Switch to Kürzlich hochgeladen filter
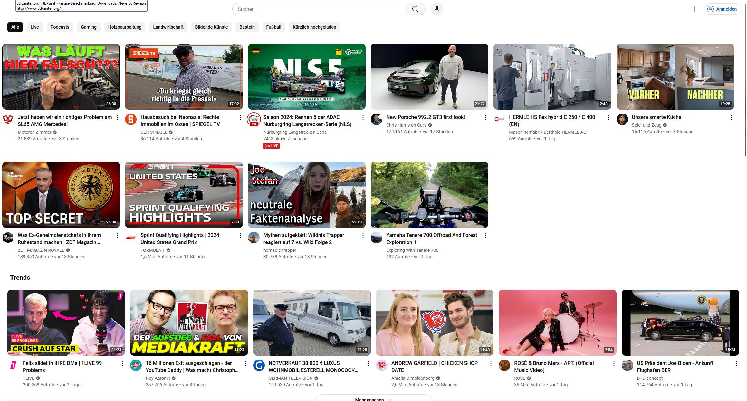 [x=314, y=27]
